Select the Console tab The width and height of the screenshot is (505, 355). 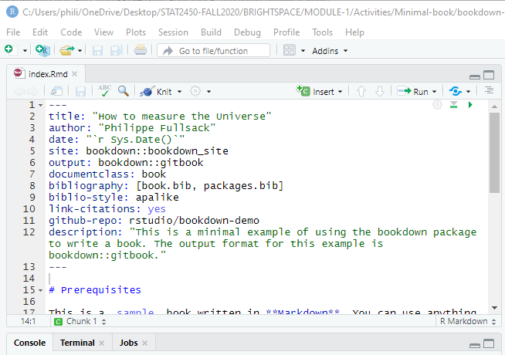click(29, 343)
